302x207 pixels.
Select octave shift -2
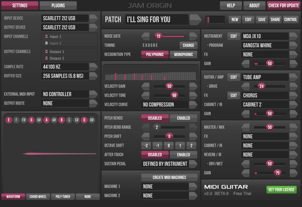(x=146, y=146)
